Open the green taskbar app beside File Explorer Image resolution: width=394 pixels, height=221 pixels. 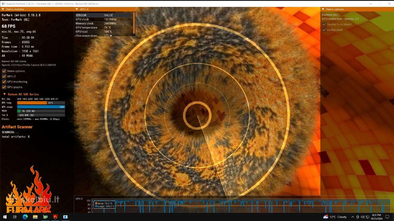coord(45,217)
